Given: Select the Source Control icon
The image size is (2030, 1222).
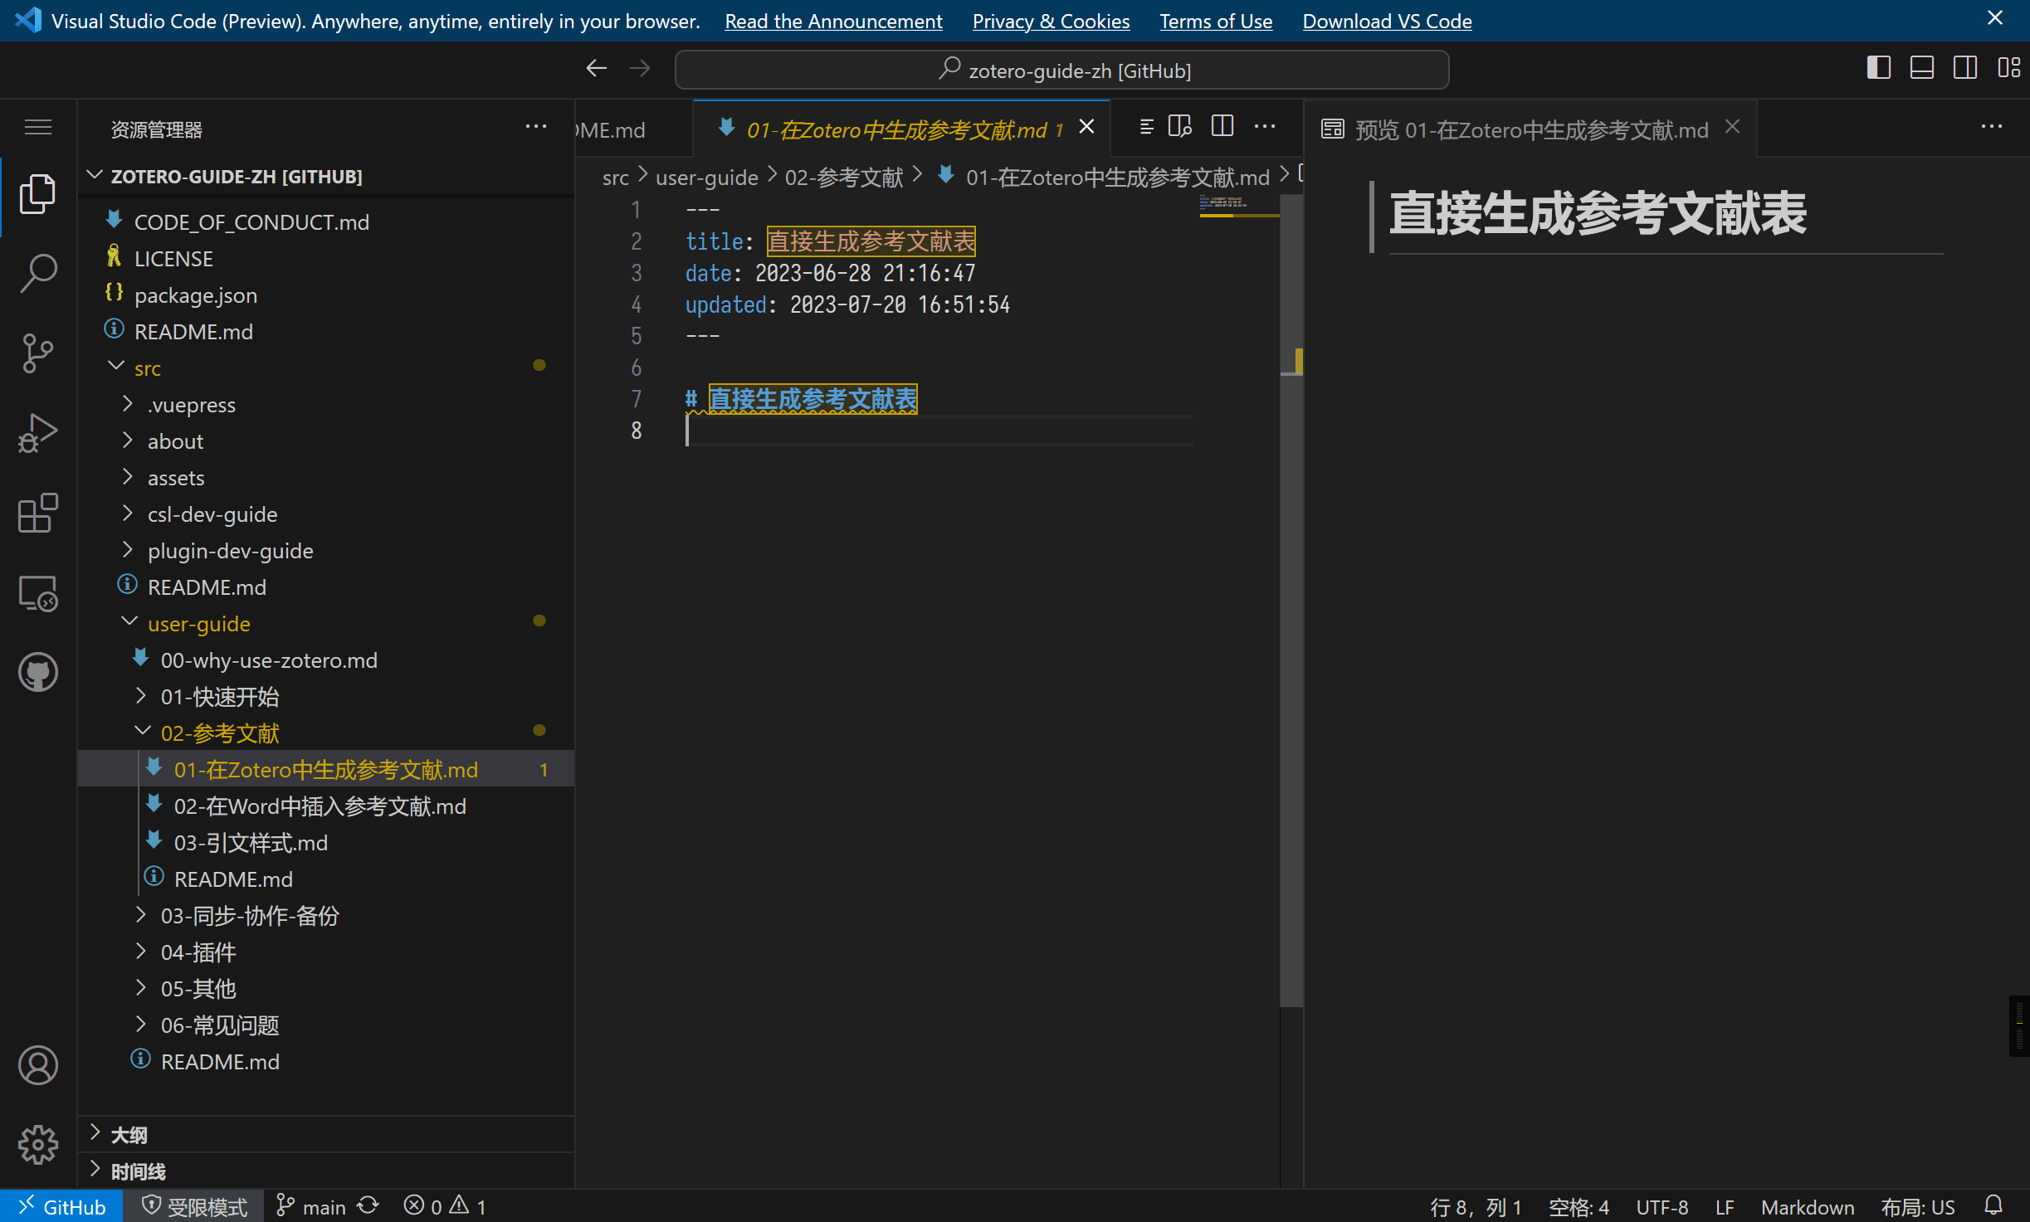Looking at the screenshot, I should 37,353.
